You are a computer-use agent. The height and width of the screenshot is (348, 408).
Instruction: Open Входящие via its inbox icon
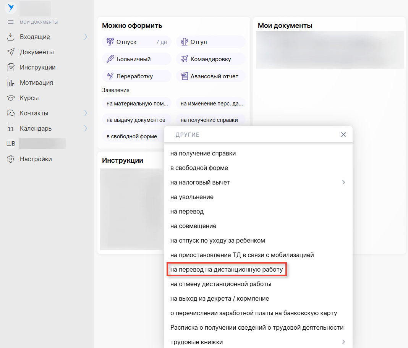pos(11,37)
